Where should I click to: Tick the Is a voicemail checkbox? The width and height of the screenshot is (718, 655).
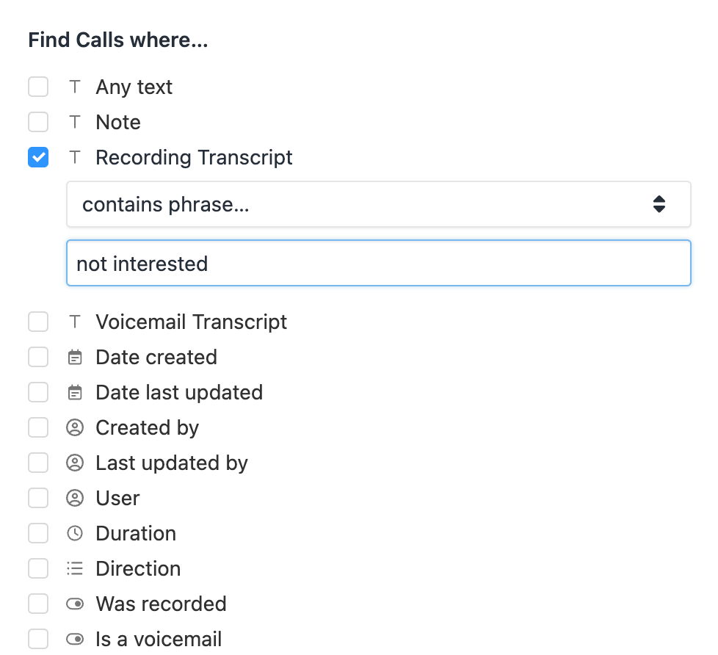point(38,640)
